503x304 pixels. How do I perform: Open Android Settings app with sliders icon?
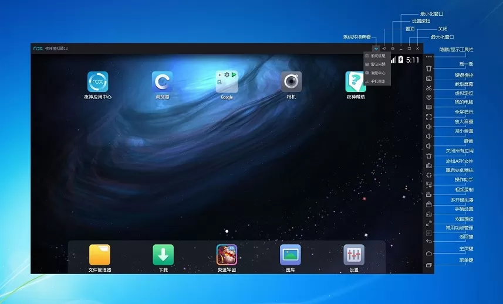(x=354, y=255)
